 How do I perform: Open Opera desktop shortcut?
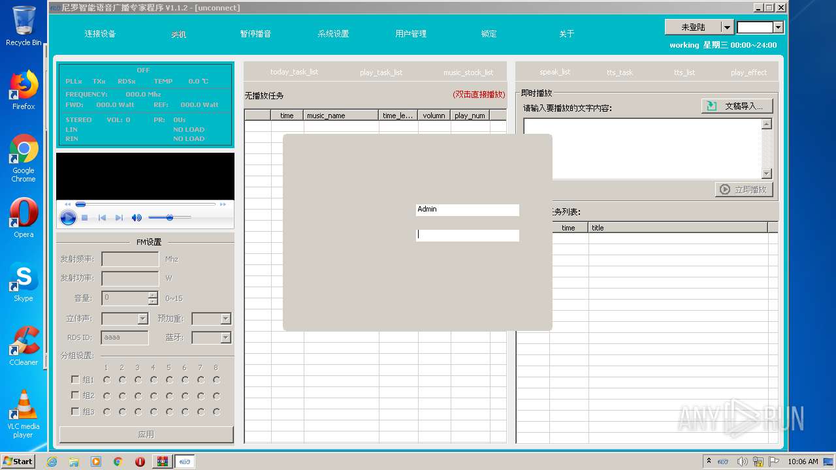coord(24,218)
